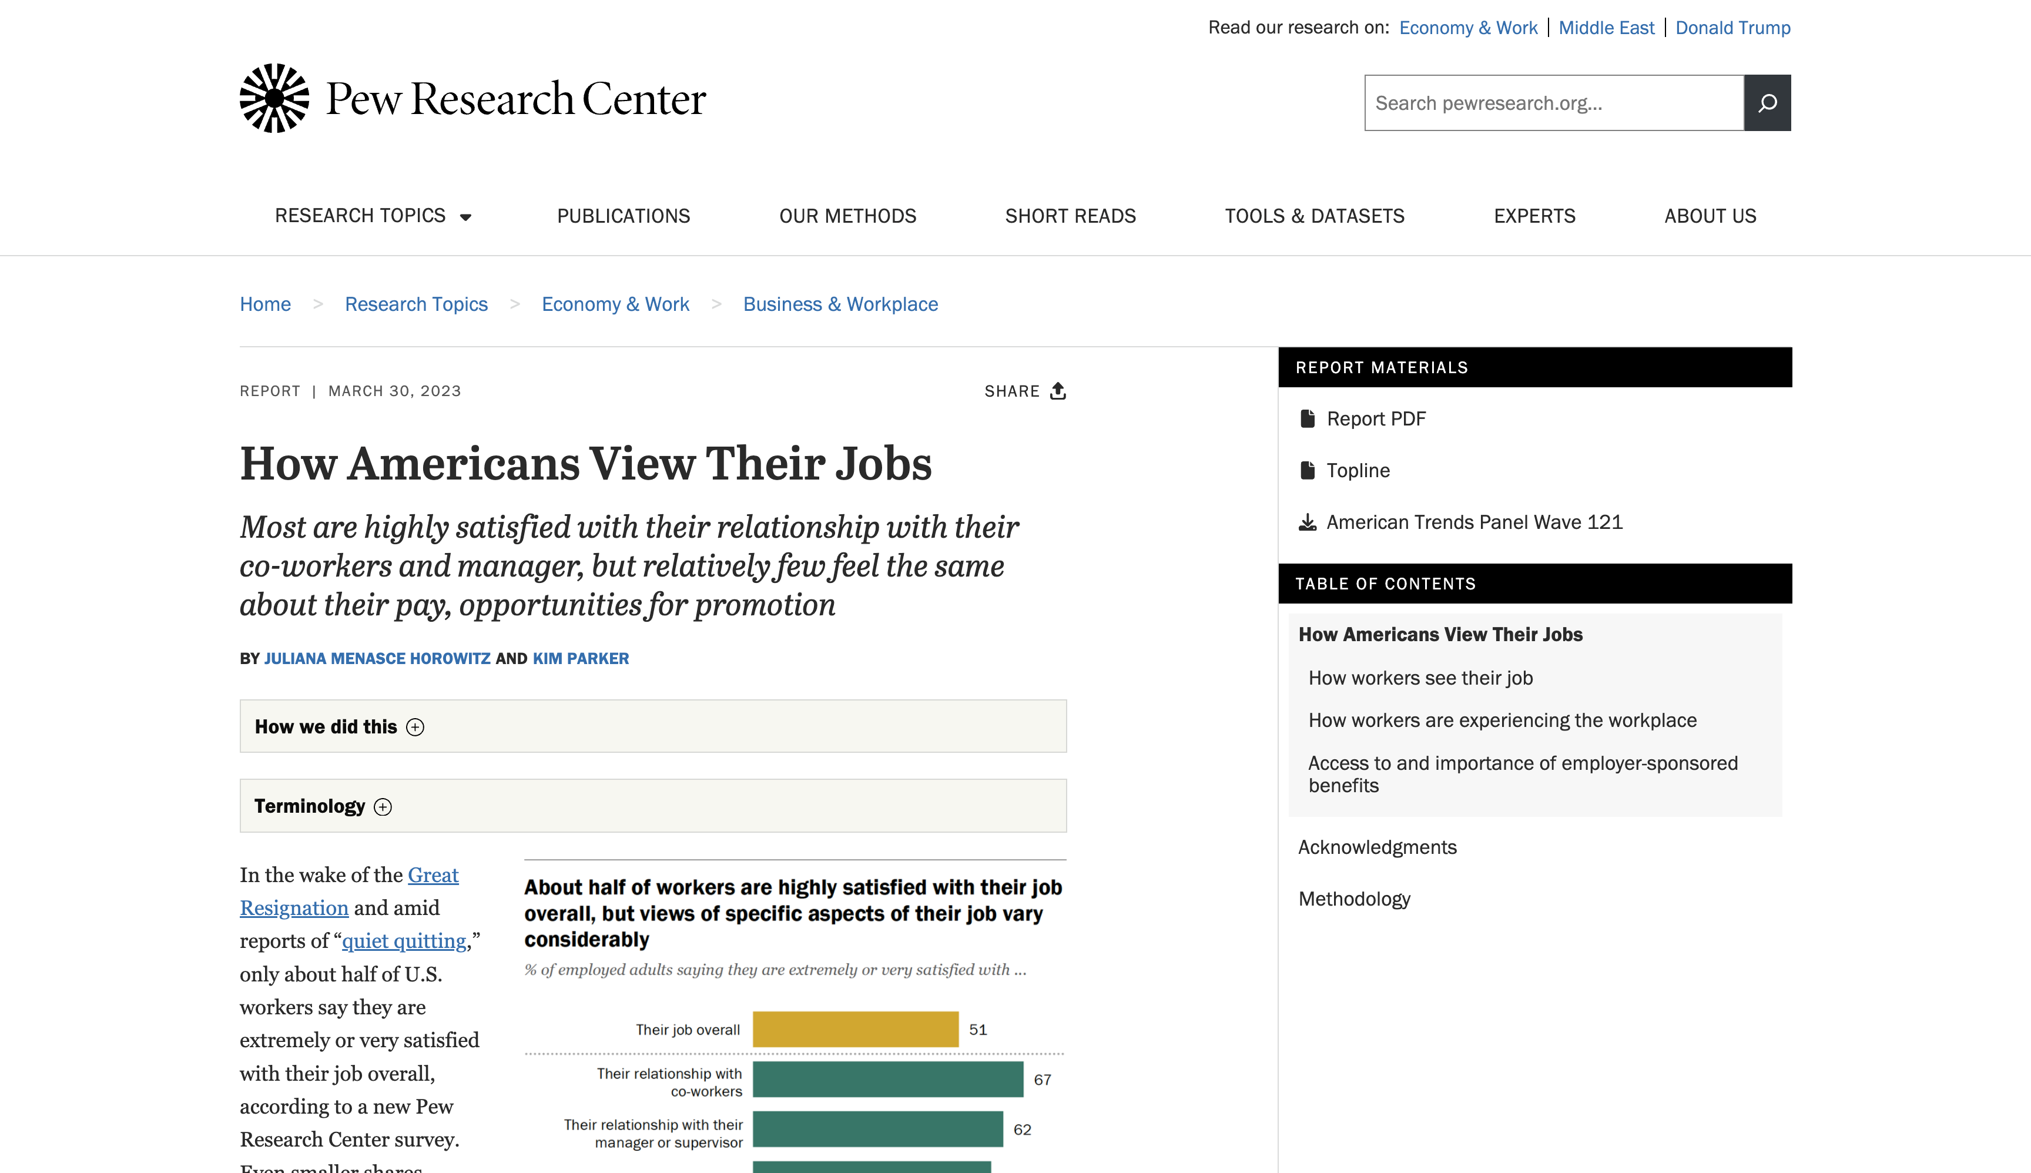The width and height of the screenshot is (2031, 1173).
Task: Click the Pew Research Center sunburst logo
Action: (274, 98)
